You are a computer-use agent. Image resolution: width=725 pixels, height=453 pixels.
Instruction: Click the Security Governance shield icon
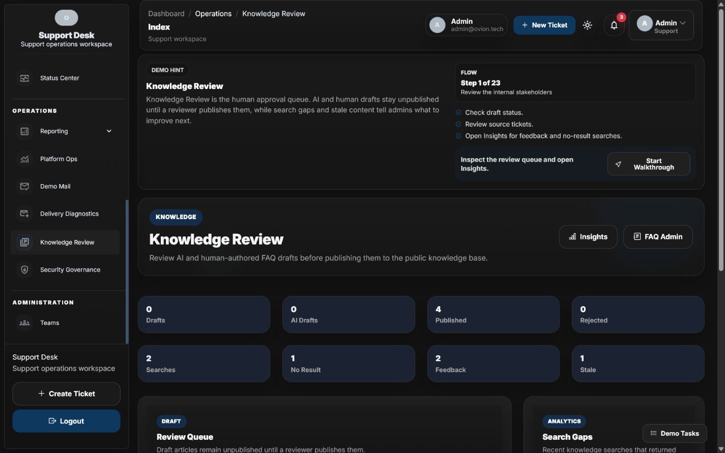coord(24,270)
